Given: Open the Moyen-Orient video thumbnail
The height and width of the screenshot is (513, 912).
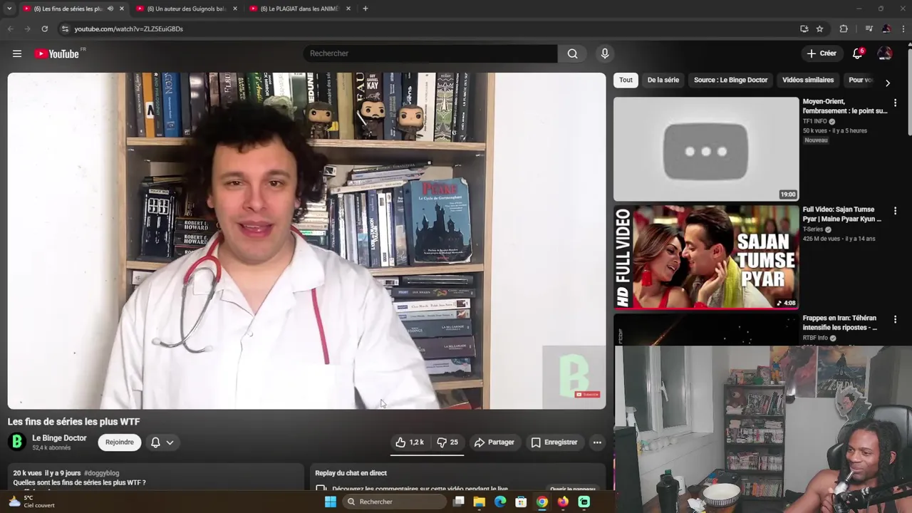Looking at the screenshot, I should (x=706, y=149).
